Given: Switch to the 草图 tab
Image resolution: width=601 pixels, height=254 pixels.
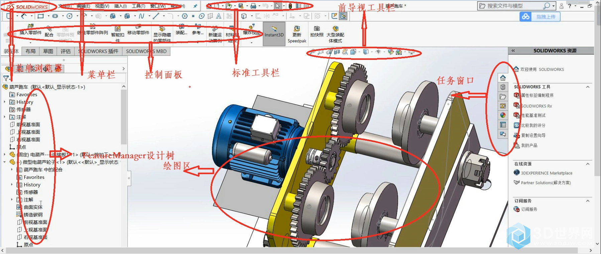Looking at the screenshot, I should [x=48, y=51].
